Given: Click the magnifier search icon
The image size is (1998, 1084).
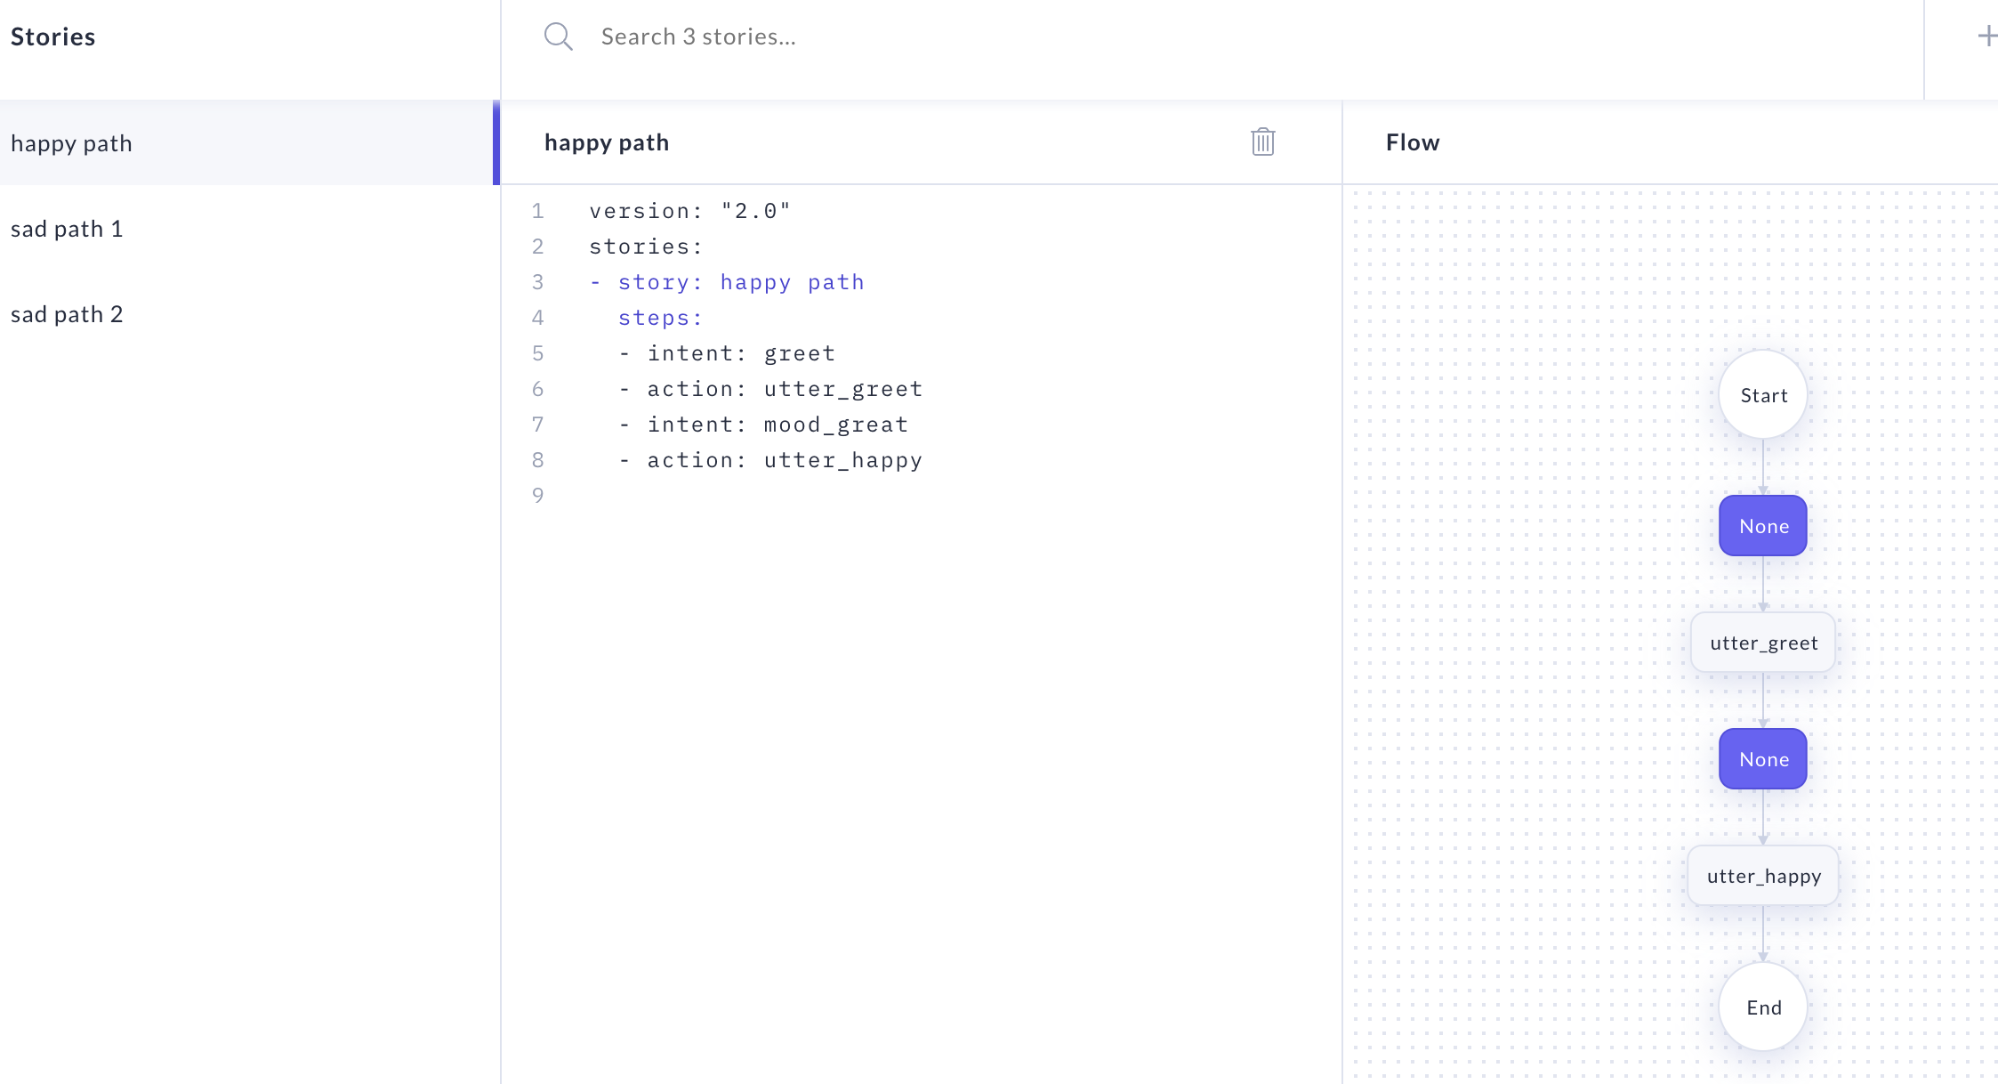Looking at the screenshot, I should pyautogui.click(x=558, y=36).
